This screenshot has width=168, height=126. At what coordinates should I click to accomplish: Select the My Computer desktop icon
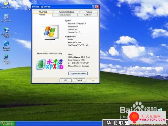[x=6, y=18]
